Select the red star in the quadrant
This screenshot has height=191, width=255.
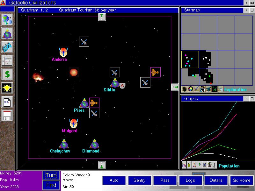(x=74, y=72)
